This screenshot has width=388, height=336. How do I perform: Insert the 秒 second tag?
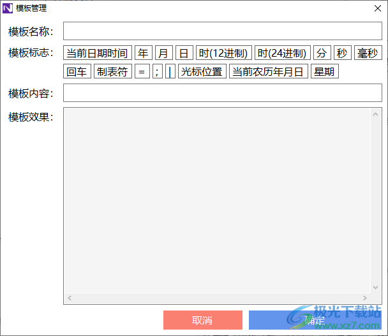click(343, 53)
